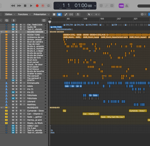Click the Fétic region on Fétichiste track

[96, 95]
